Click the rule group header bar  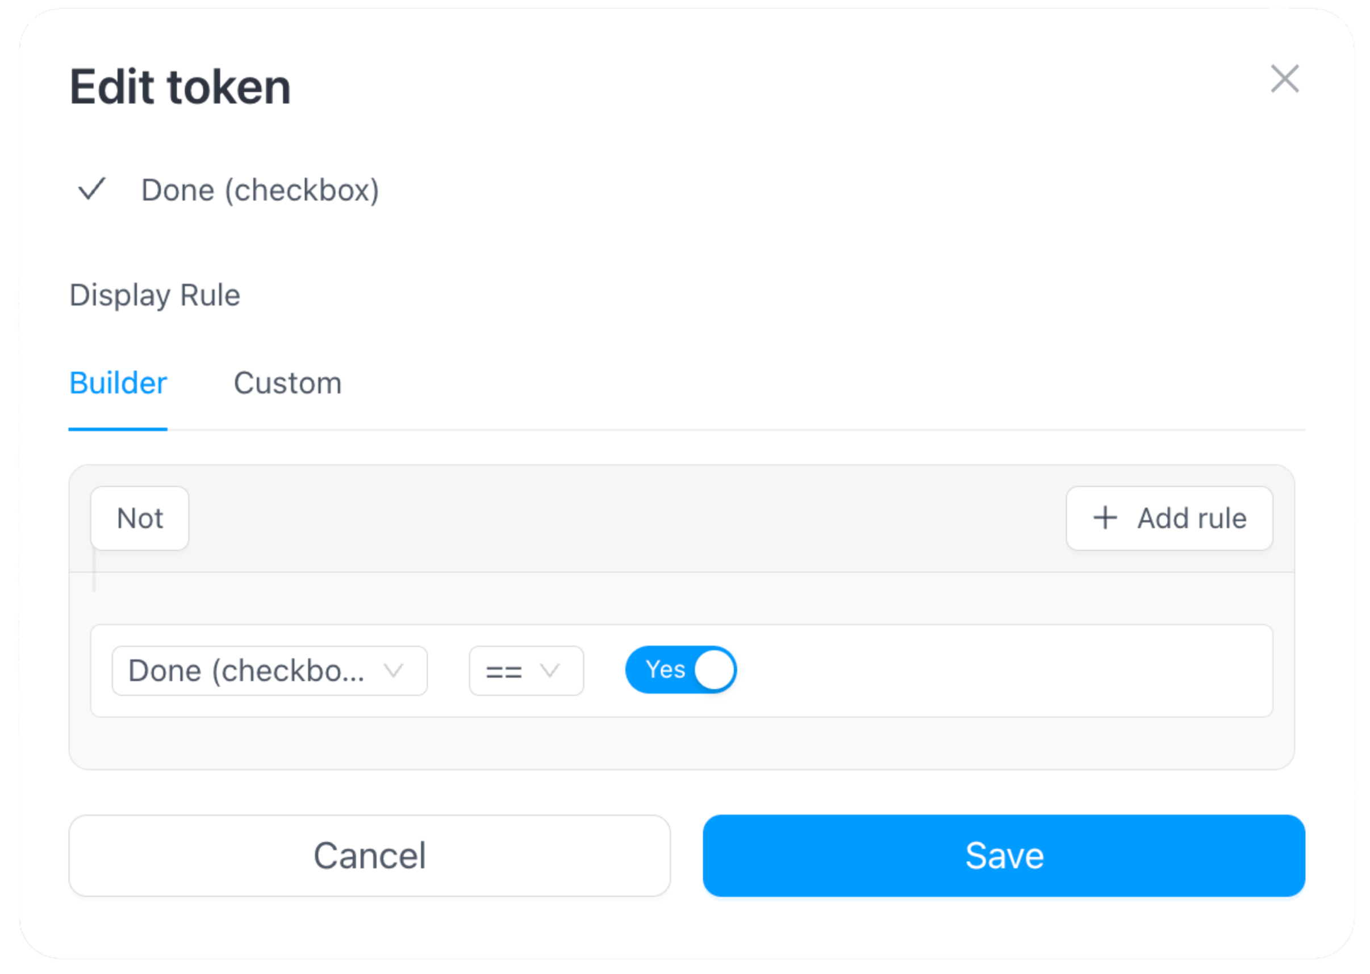tap(624, 518)
